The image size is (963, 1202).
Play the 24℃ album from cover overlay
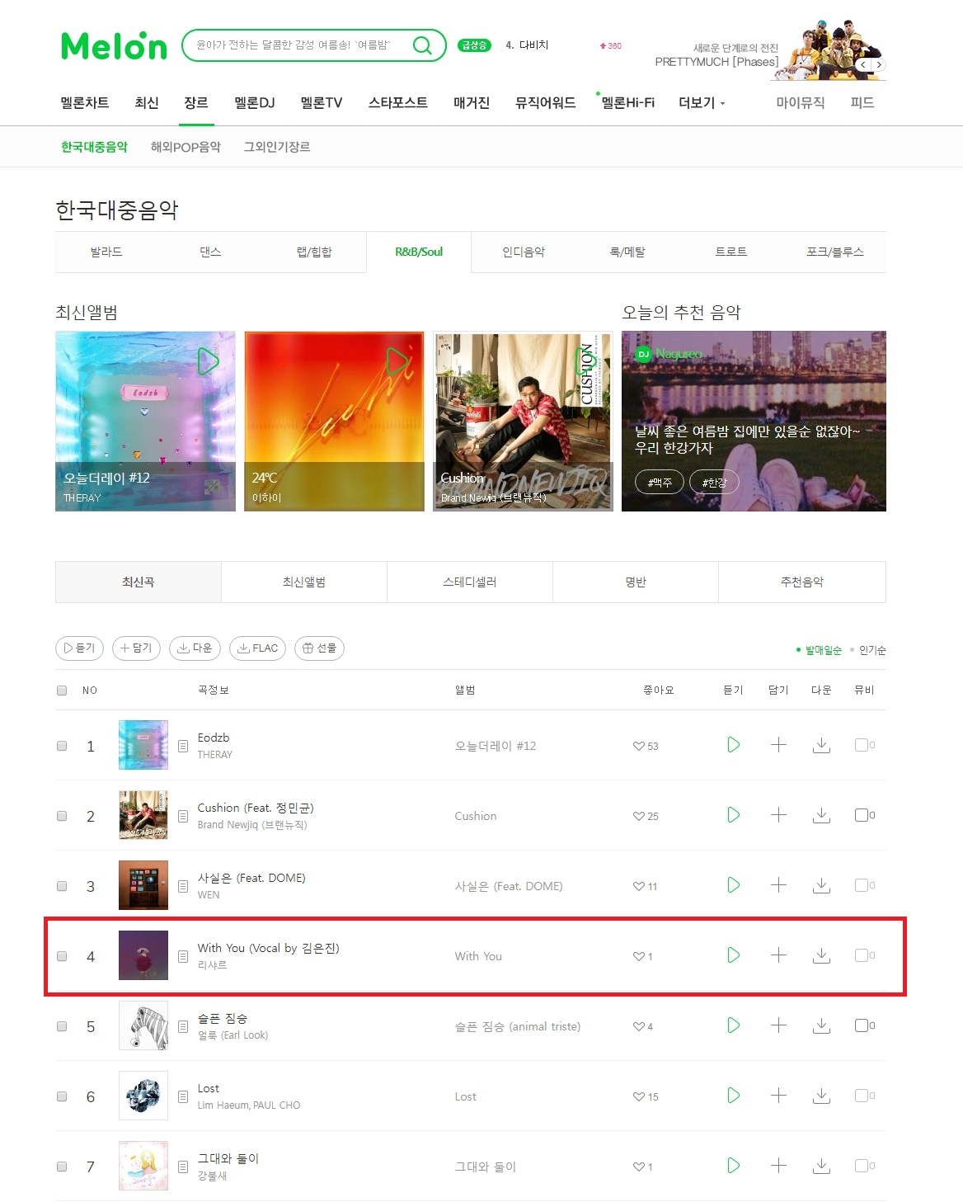pos(398,361)
